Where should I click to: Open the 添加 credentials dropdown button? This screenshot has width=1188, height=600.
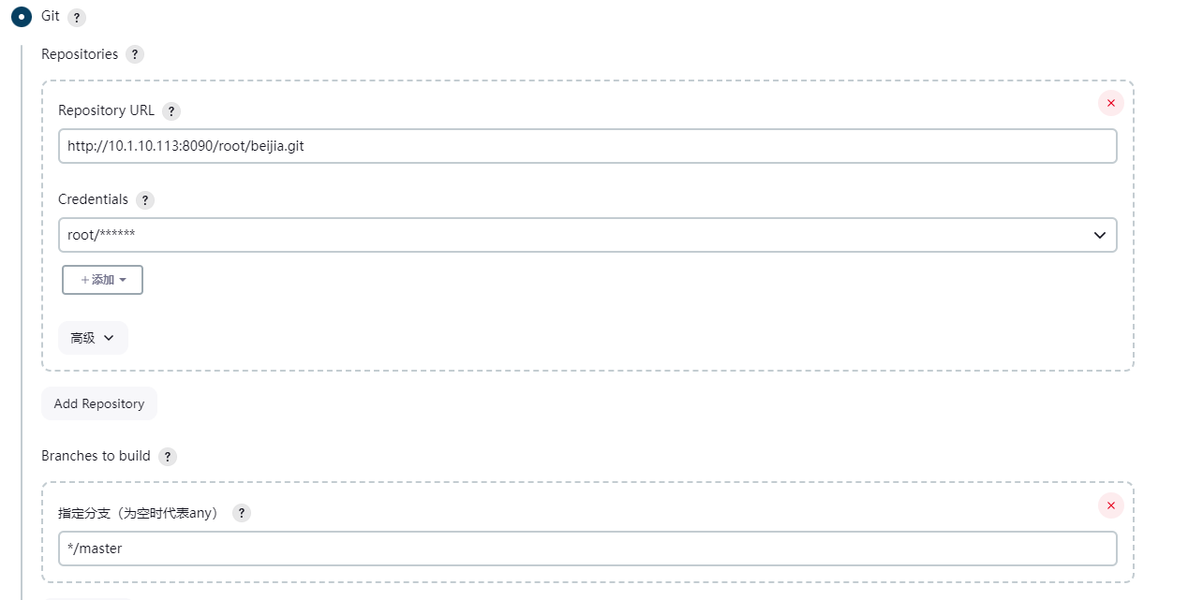point(102,280)
